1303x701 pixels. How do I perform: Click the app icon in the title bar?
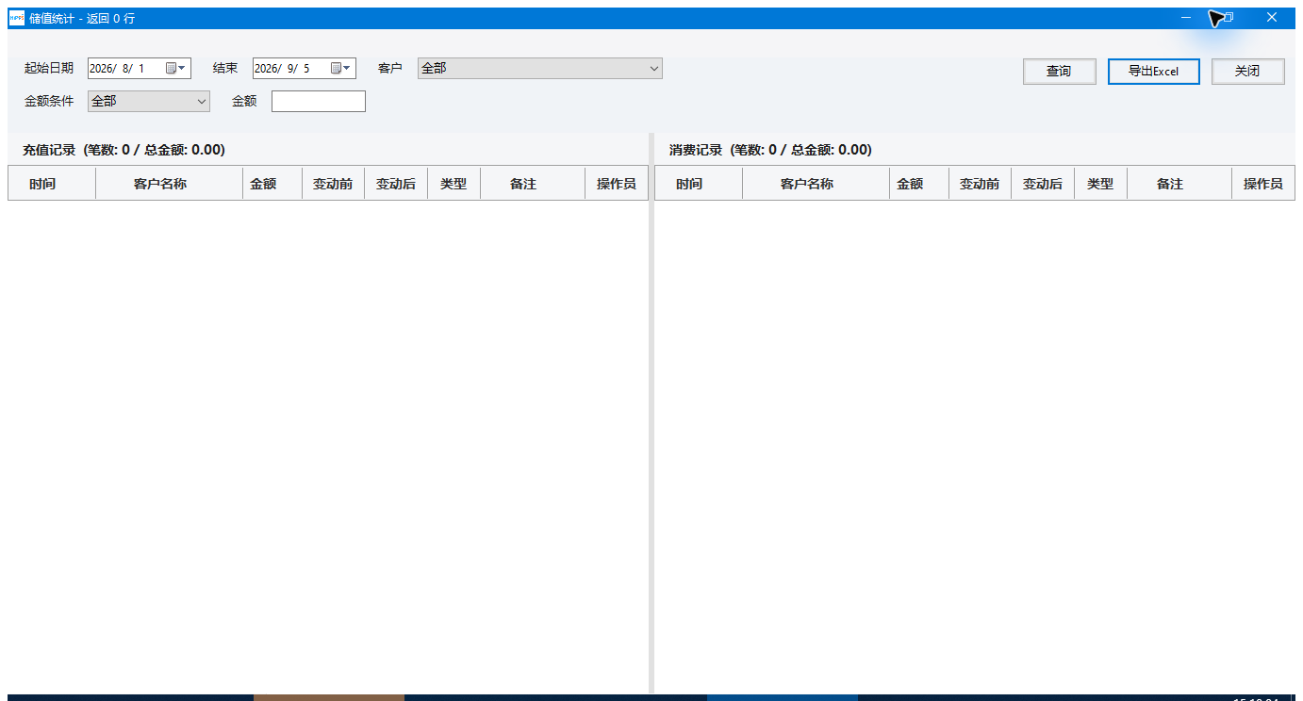click(17, 18)
